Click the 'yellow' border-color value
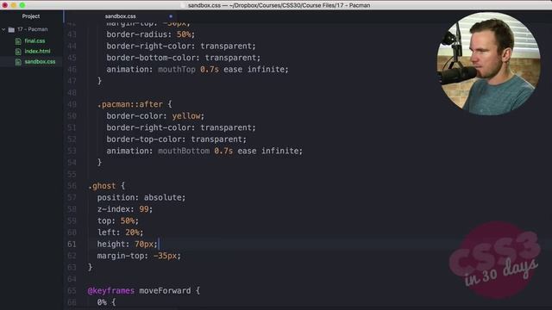 click(186, 116)
